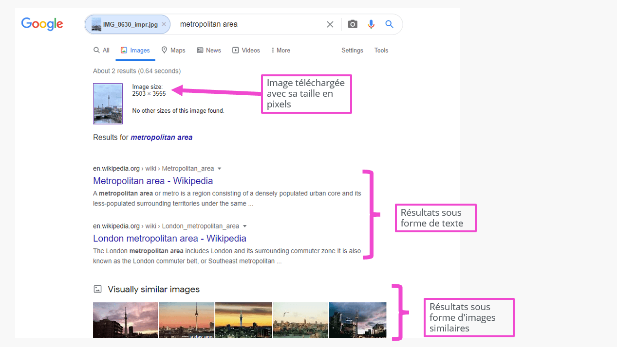Open the News tab
This screenshot has height=347, width=617.
209,51
